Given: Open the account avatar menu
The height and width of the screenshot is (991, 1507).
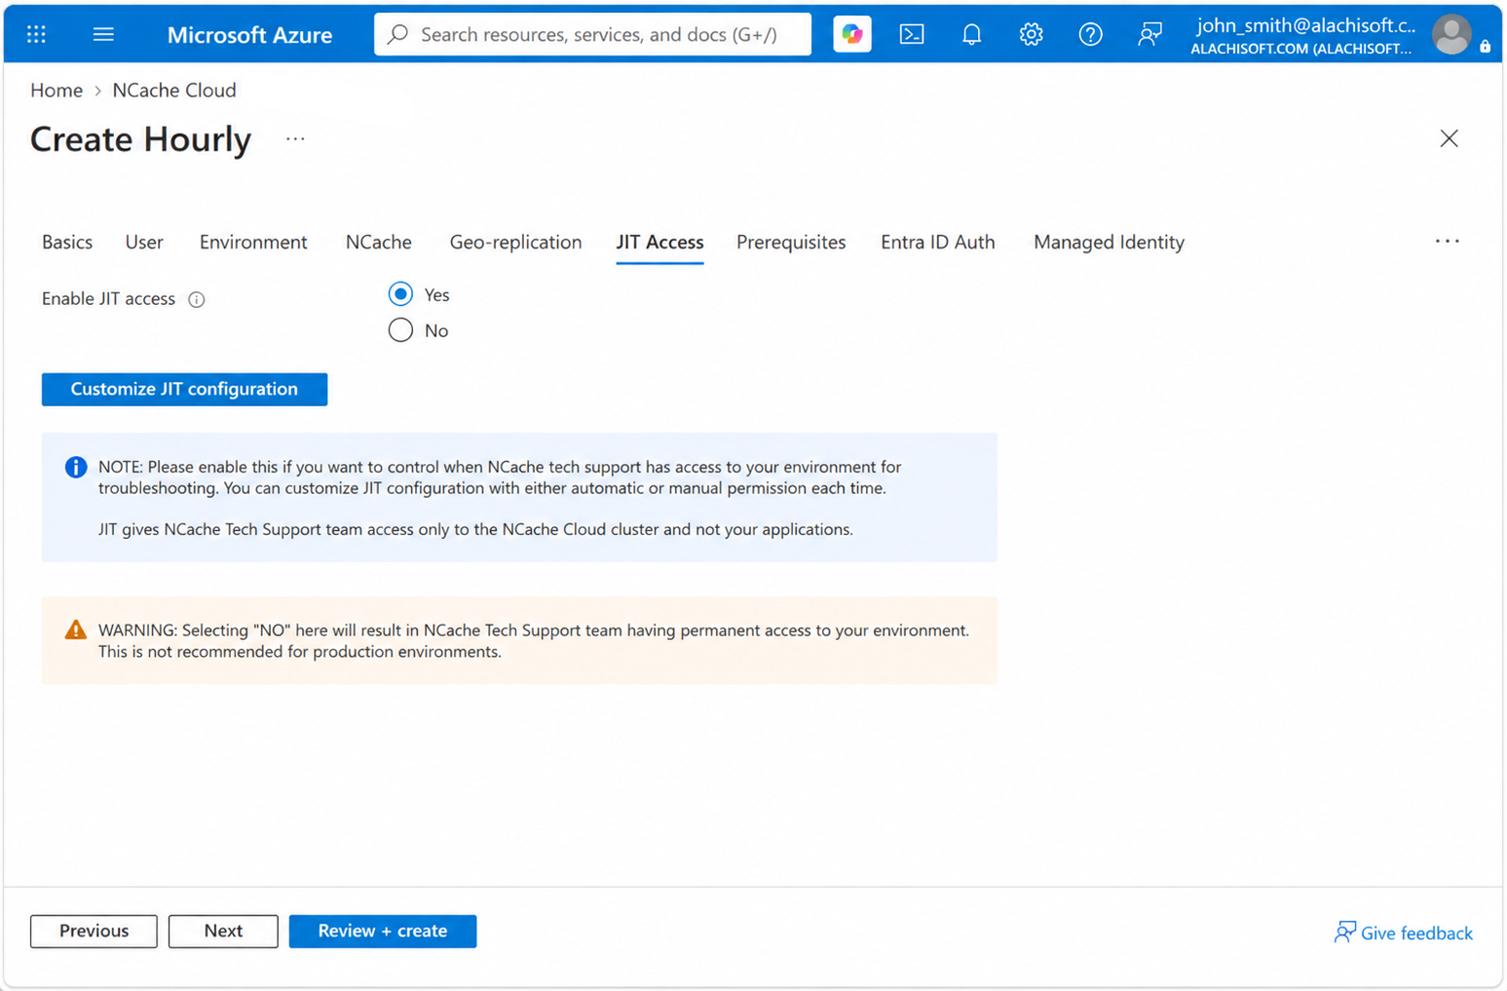Looking at the screenshot, I should pyautogui.click(x=1451, y=34).
